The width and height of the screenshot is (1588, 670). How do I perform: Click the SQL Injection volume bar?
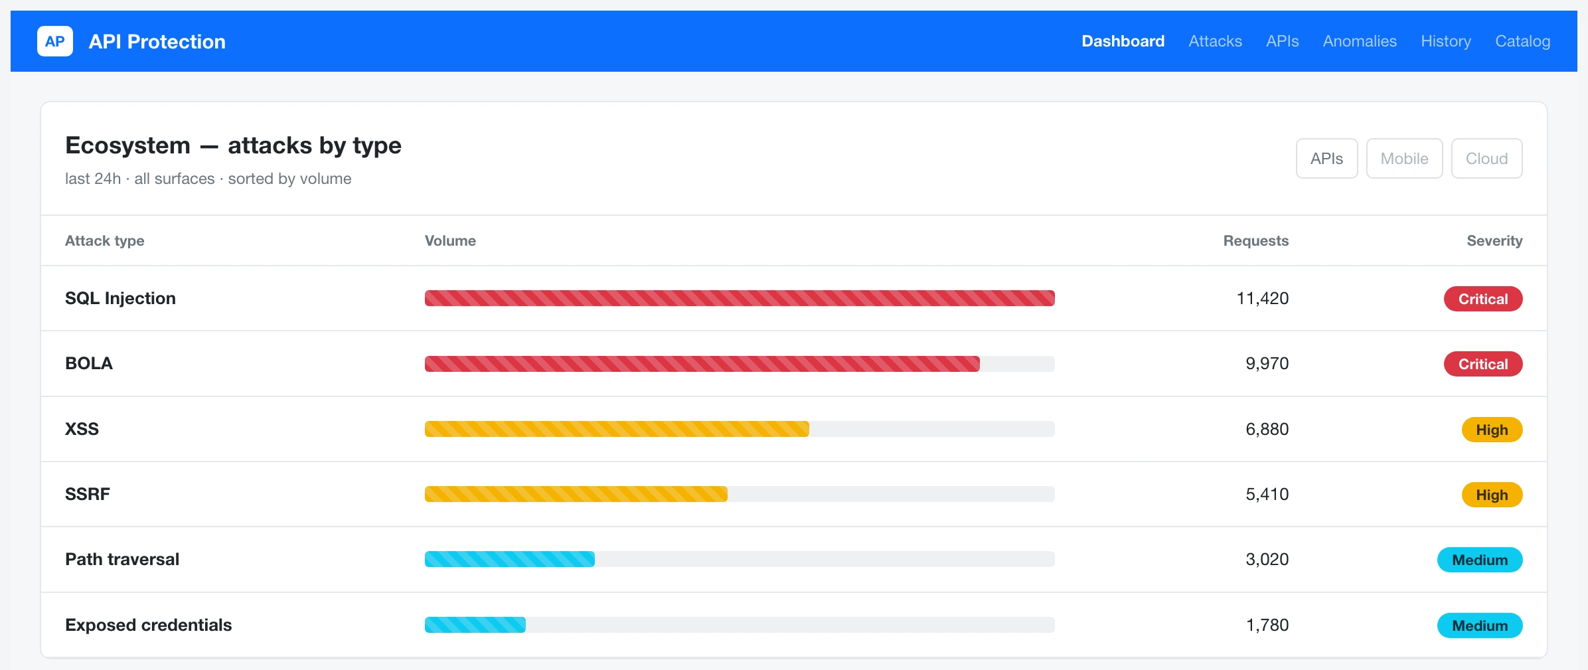click(740, 298)
